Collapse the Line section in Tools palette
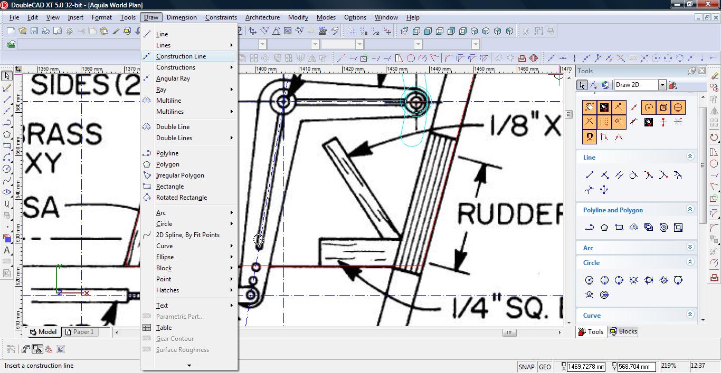Viewport: 721px width, 373px height. tap(690, 156)
